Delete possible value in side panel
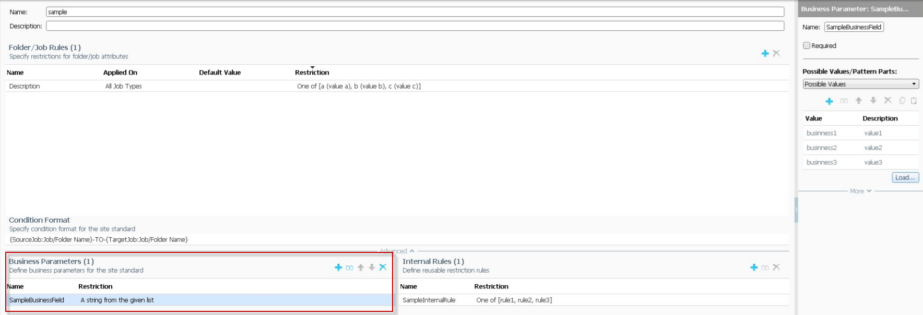Screen dimensions: 923x315 [x=887, y=100]
